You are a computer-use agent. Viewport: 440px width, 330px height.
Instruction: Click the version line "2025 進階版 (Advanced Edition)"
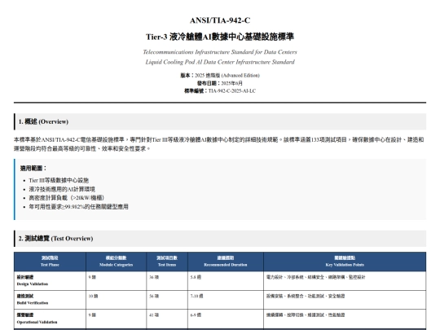227,76
